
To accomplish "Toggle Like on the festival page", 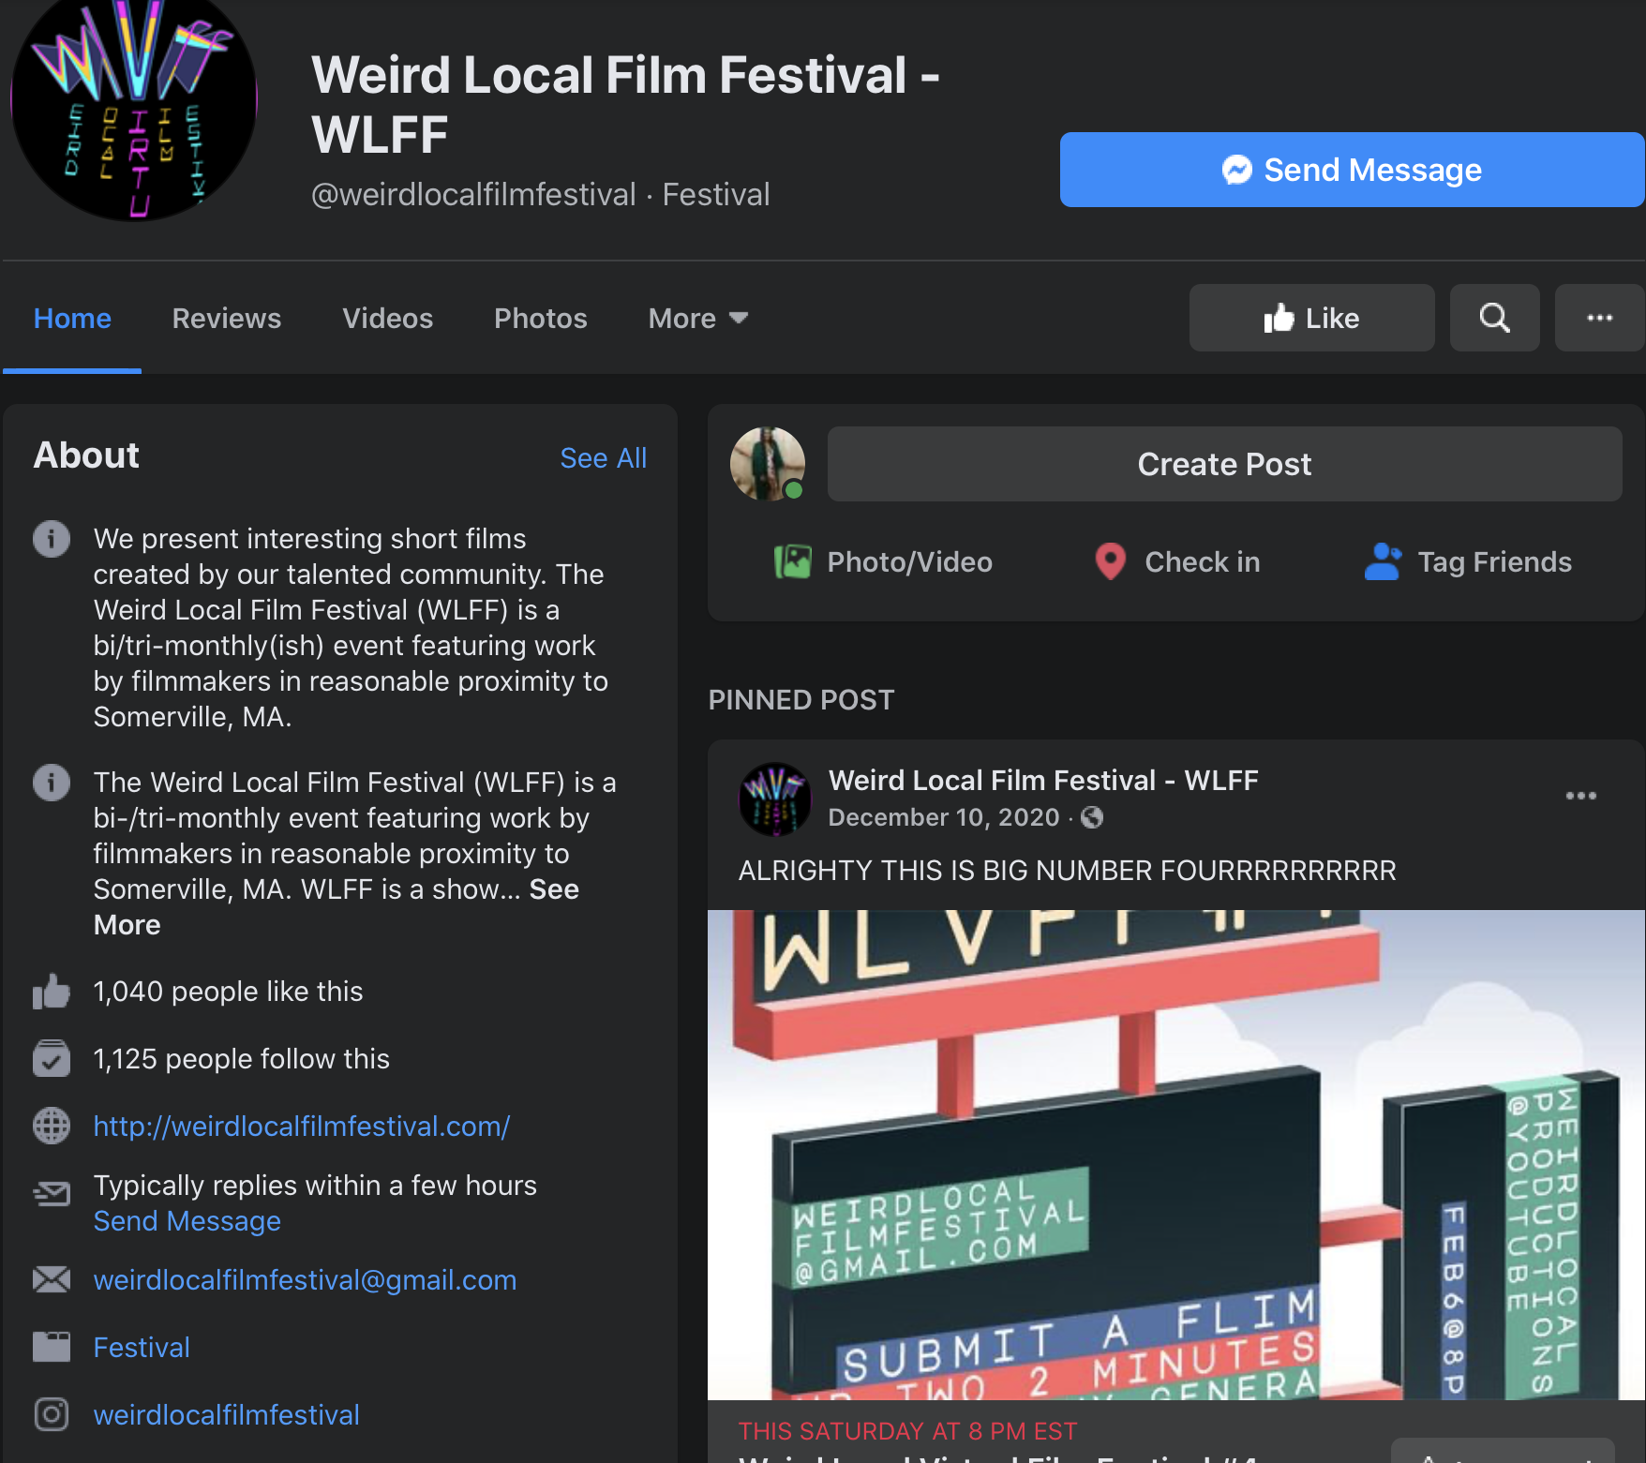I will [x=1311, y=318].
